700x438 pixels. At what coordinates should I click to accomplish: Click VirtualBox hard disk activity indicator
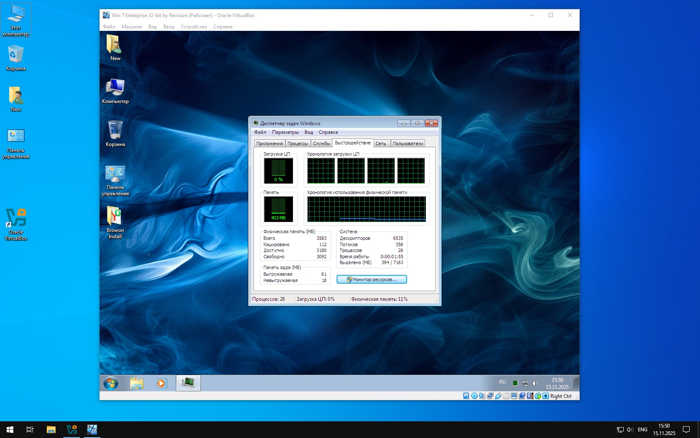click(x=466, y=396)
